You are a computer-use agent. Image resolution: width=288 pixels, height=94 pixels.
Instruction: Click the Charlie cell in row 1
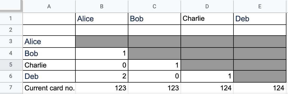(207, 18)
